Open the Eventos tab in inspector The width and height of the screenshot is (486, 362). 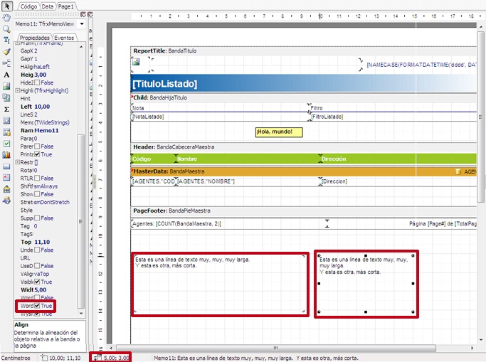[65, 38]
